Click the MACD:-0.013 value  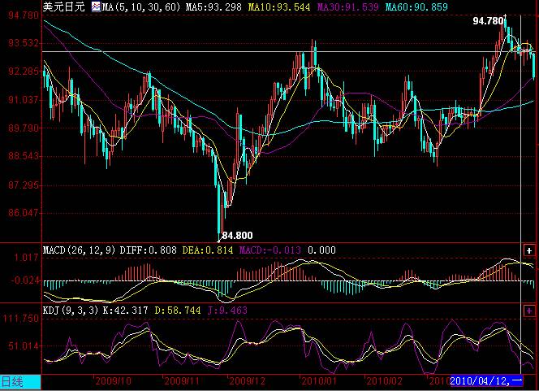point(269,250)
